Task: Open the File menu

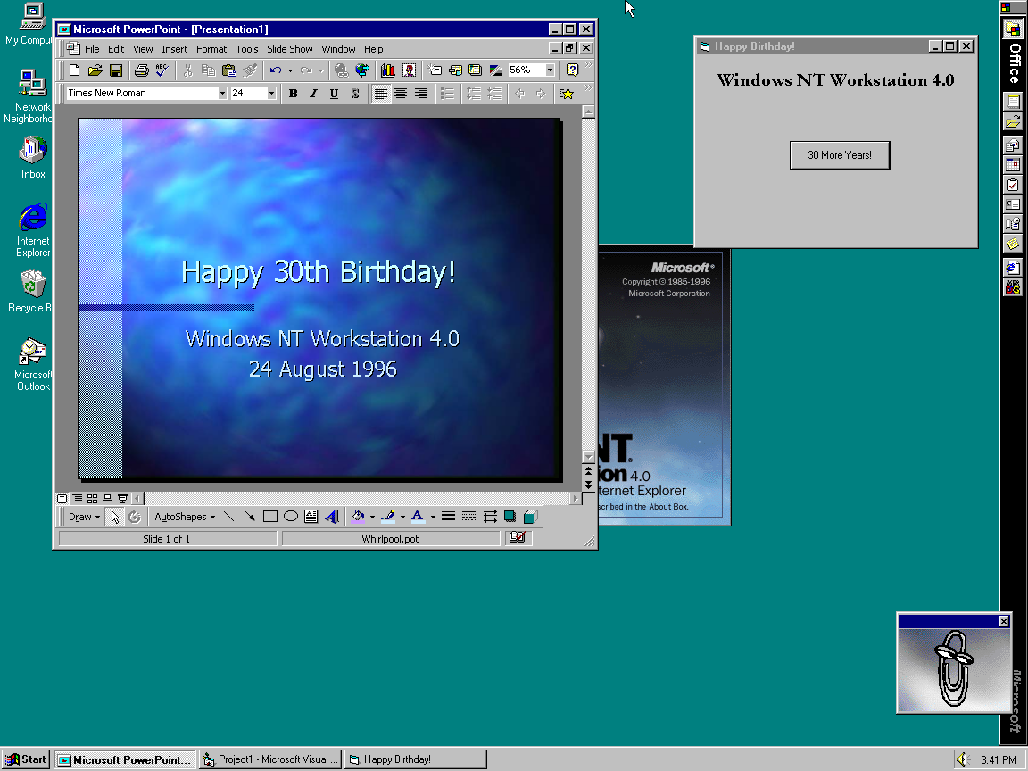Action: [92, 49]
